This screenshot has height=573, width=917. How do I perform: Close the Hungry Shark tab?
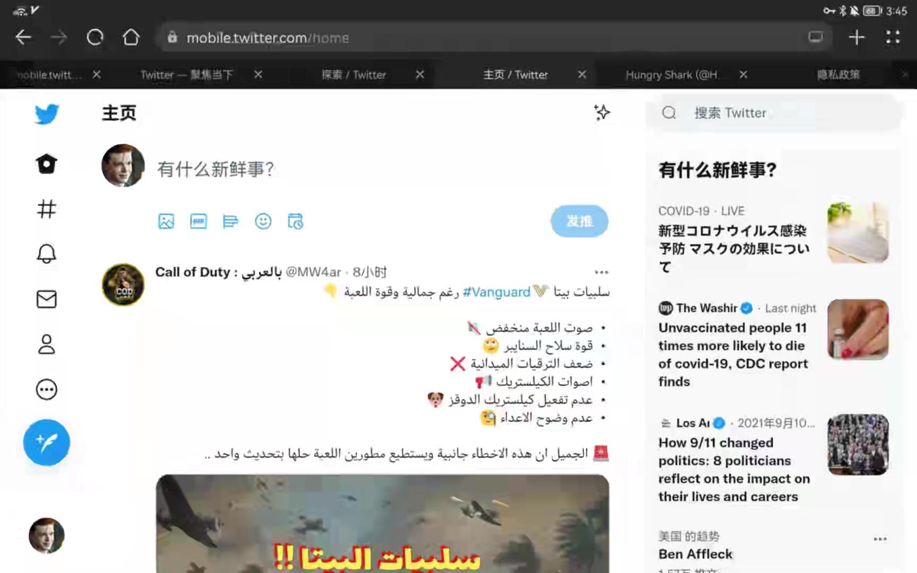pyautogui.click(x=743, y=75)
